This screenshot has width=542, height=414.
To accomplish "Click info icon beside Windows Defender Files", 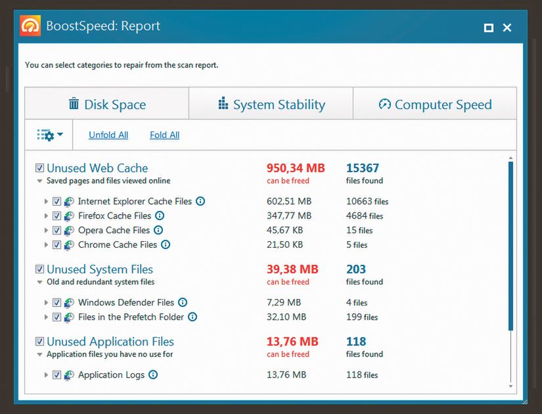I will [x=183, y=302].
